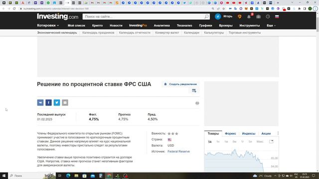319x179 pixels.
Task: Select the 1д chart period
Action: click(210, 142)
